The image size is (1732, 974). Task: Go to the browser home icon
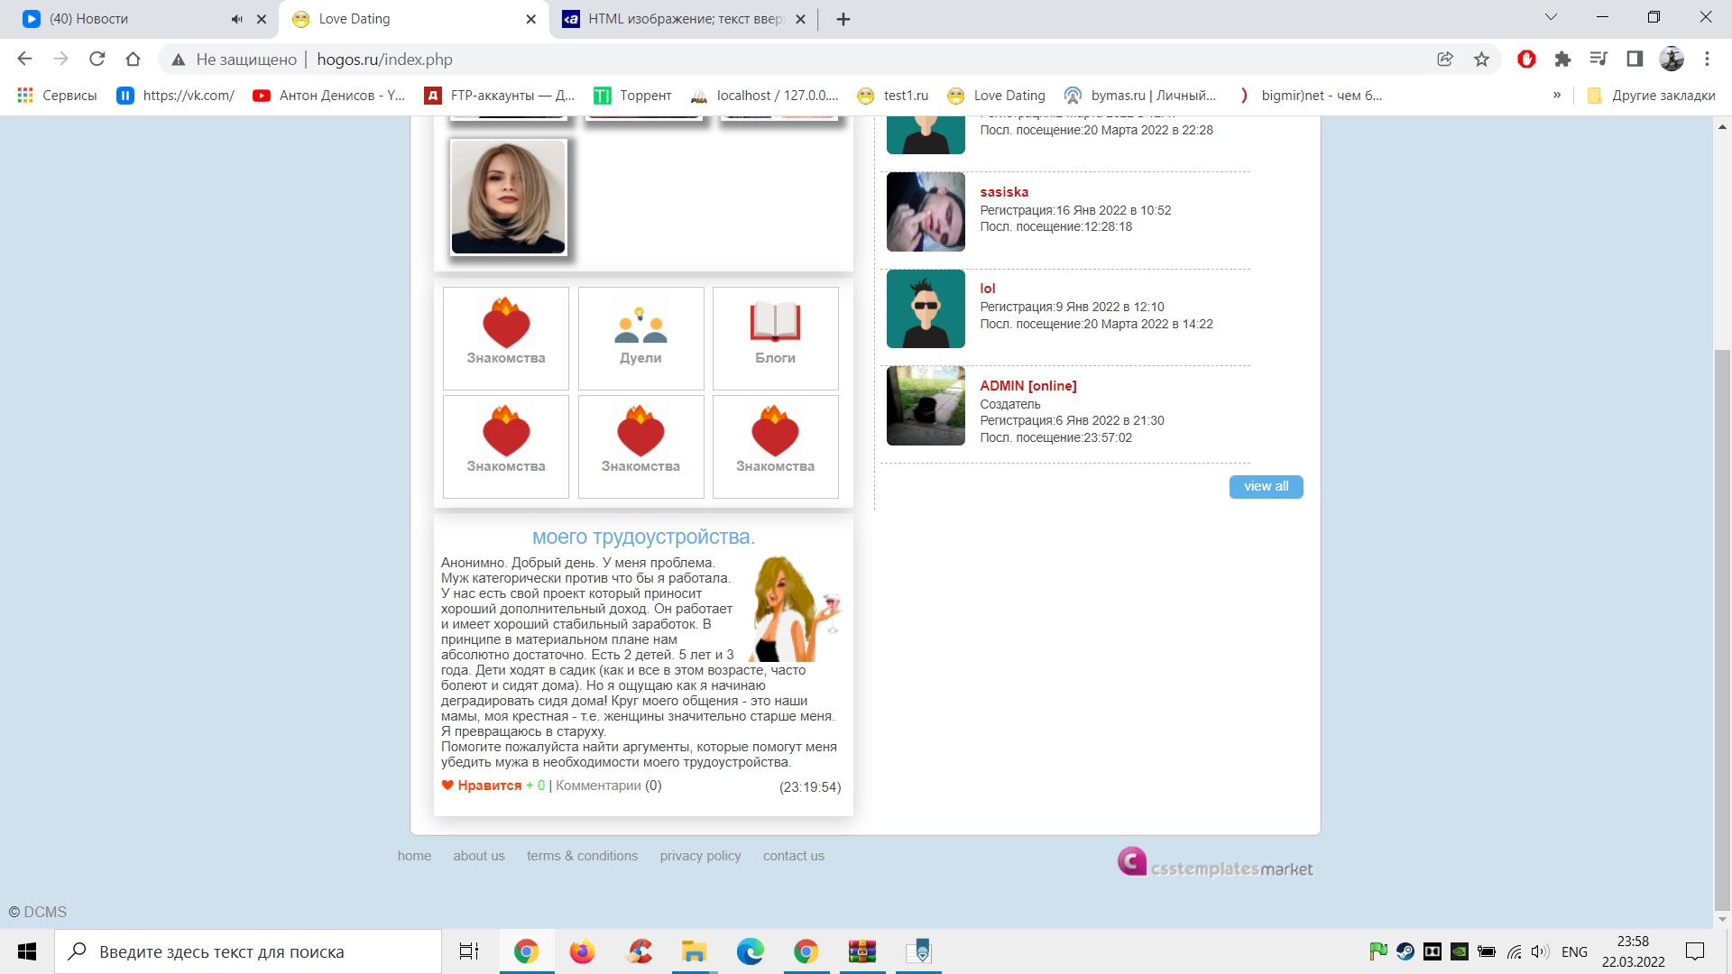coord(134,60)
